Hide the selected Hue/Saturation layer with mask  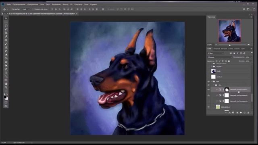pos(208,89)
